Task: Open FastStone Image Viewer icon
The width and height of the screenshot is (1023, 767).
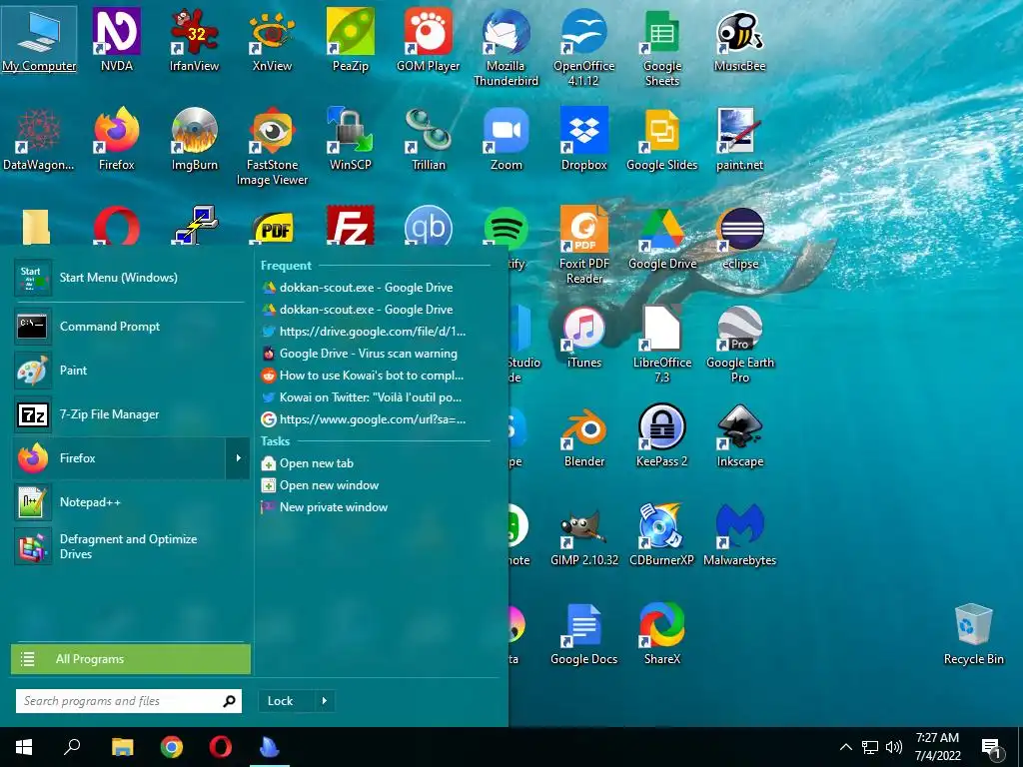Action: (272, 146)
